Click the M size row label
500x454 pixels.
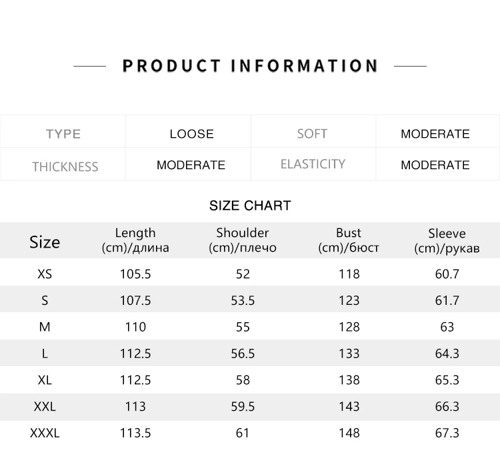(x=45, y=327)
